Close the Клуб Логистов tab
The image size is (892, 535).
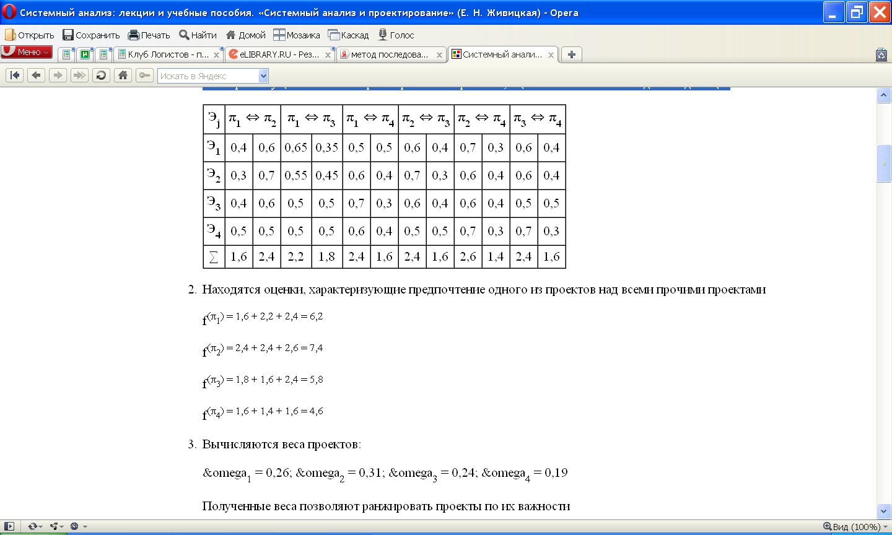(x=216, y=55)
